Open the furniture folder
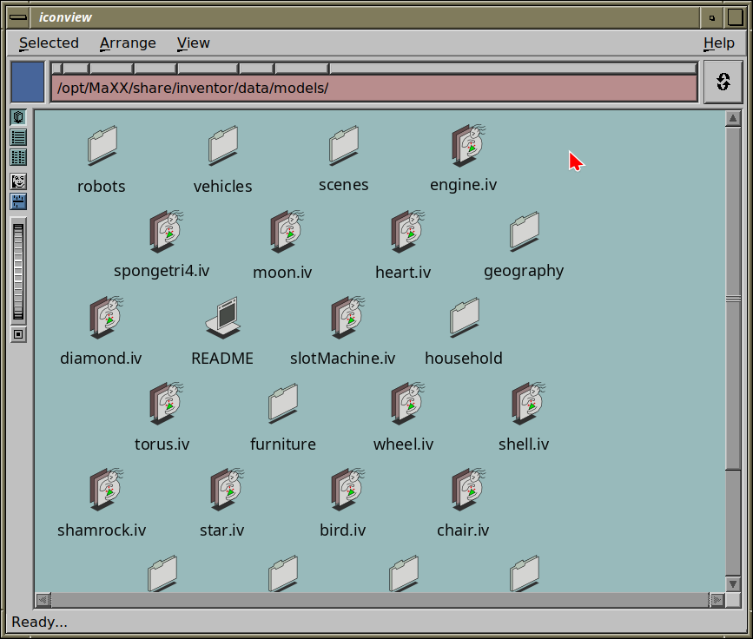This screenshot has width=753, height=639. coord(283,403)
